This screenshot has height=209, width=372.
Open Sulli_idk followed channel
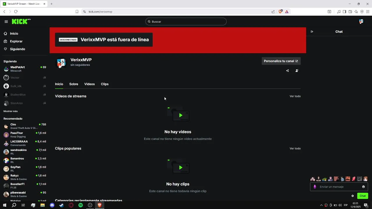(x=25, y=86)
